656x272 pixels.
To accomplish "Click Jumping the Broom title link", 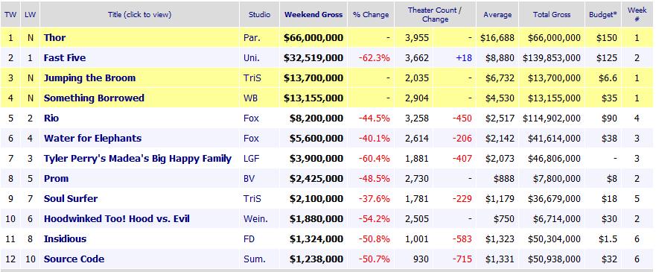I will point(89,78).
